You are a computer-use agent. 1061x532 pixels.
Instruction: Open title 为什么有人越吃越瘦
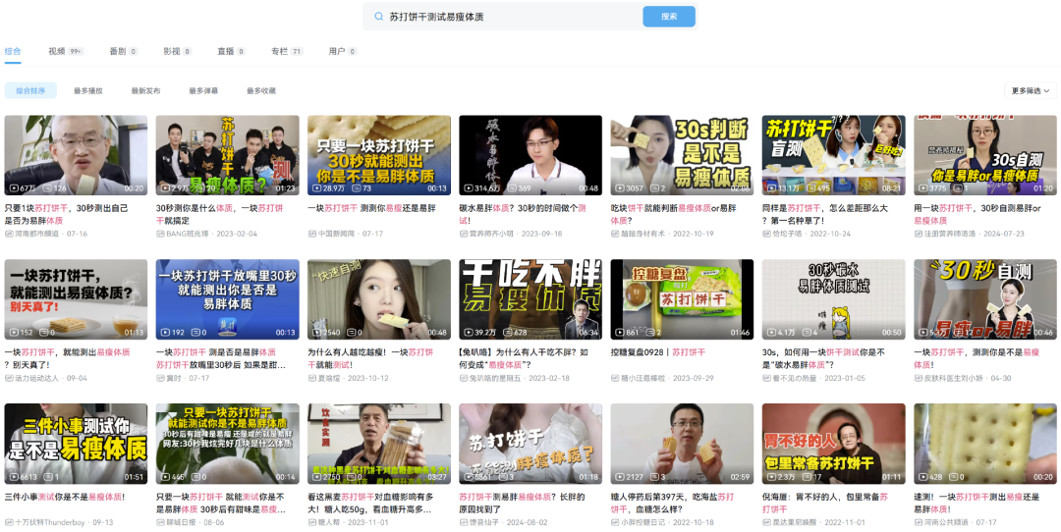(x=370, y=358)
